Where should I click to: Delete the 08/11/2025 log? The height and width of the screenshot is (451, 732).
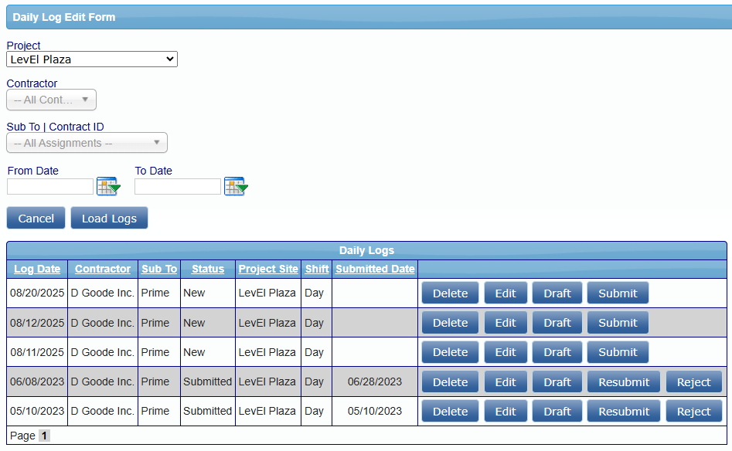[x=450, y=352]
